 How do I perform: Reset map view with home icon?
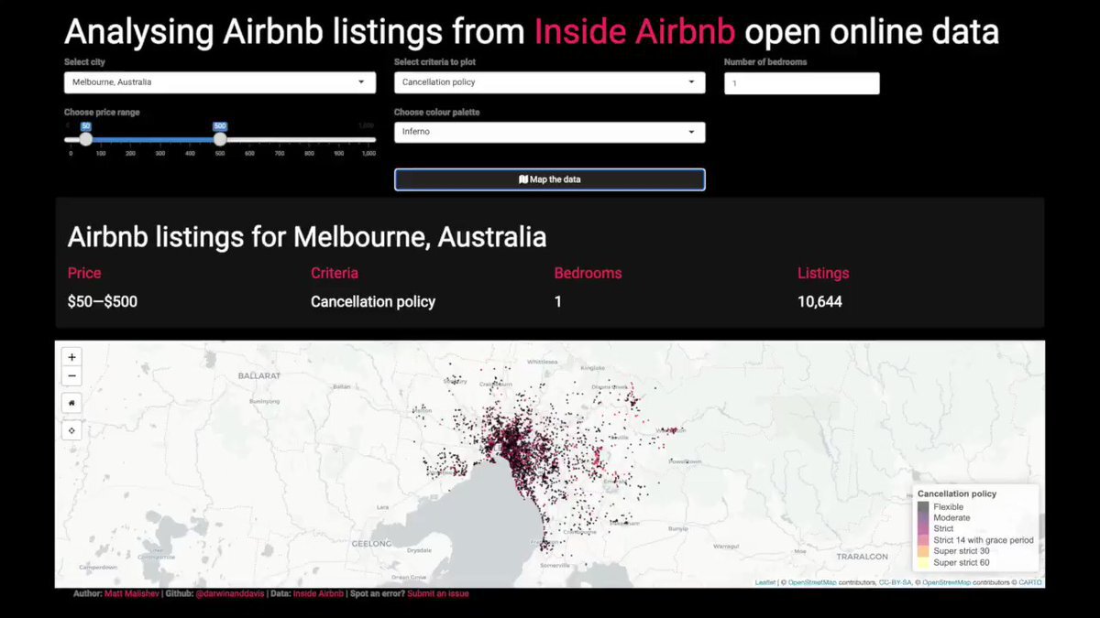(71, 403)
